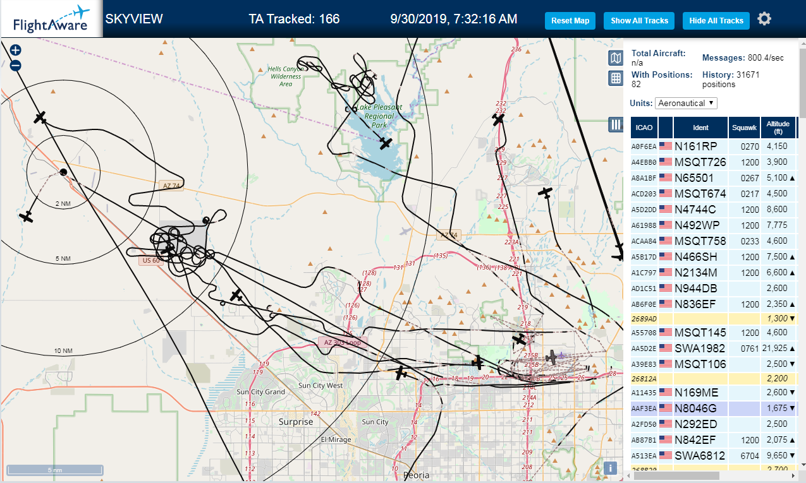Click the ICAO code A513EA
806x483 pixels.
pyautogui.click(x=644, y=456)
